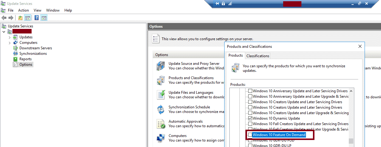
Task: Click the MMC document icon beside File menu
Action: [4, 10]
